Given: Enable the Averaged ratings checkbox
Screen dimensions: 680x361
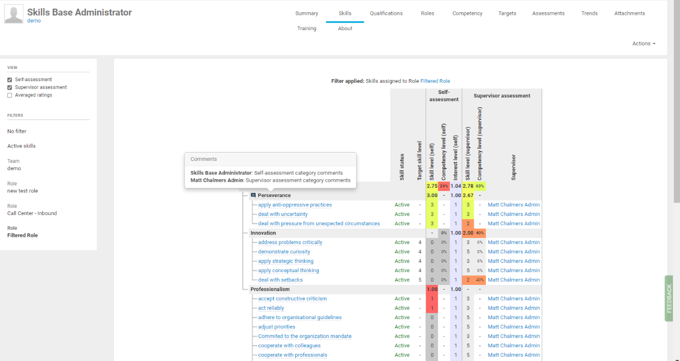Looking at the screenshot, I should pyautogui.click(x=10, y=95).
